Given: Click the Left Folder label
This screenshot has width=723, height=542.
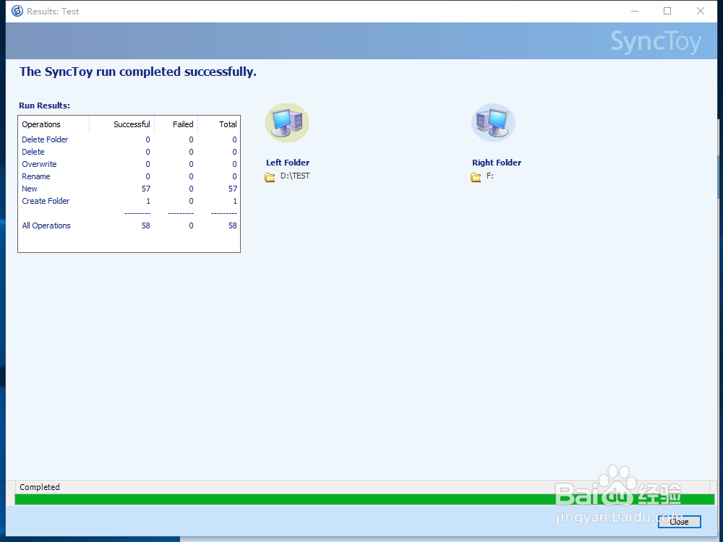Looking at the screenshot, I should click(x=288, y=163).
